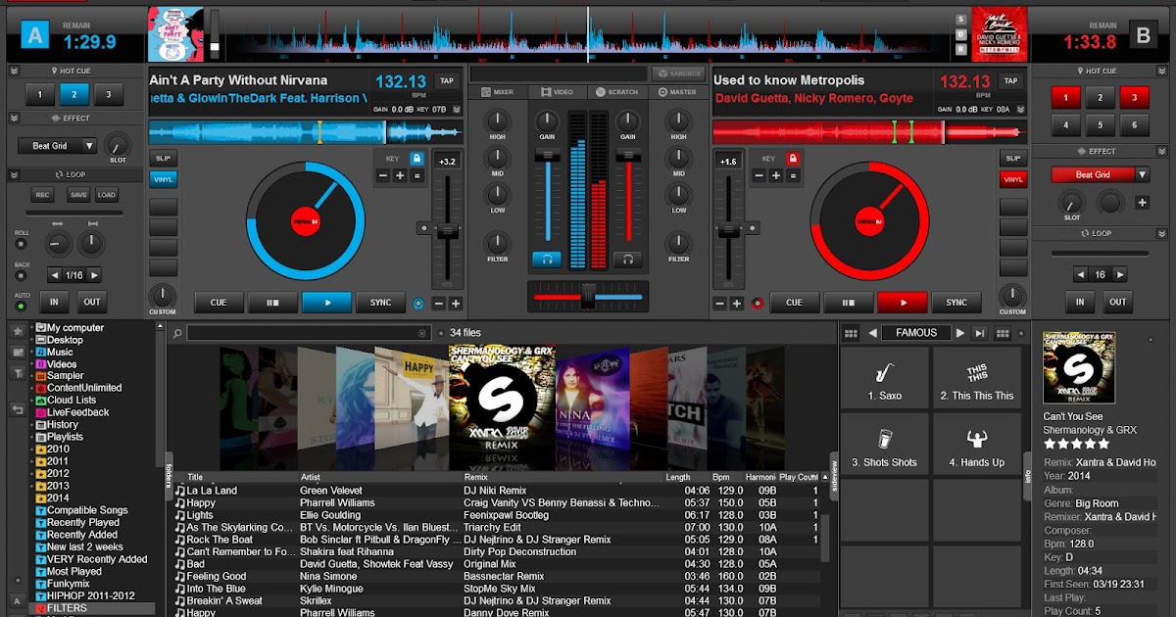Switch to the SCRATCH tab
The width and height of the screenshot is (1176, 617).
617,92
